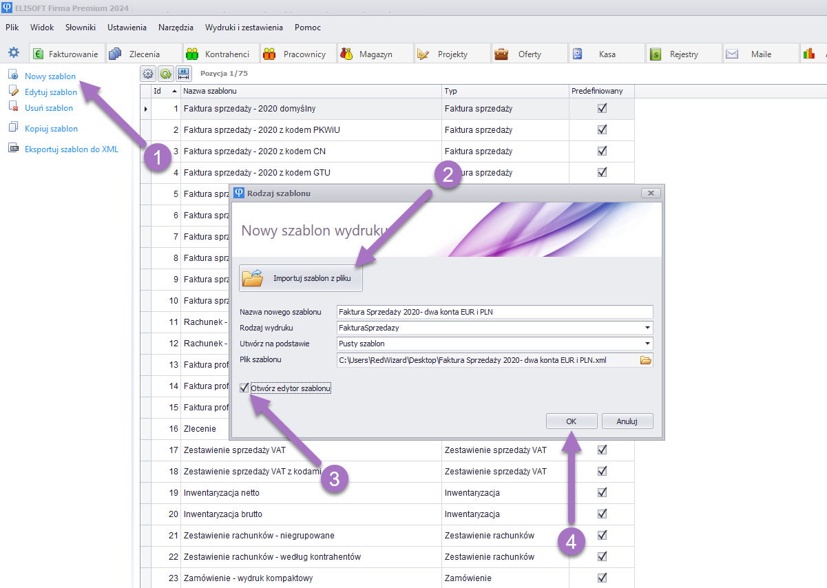Toggle Predefiniowany checkbox for row 1
827x588 pixels.
[x=602, y=108]
